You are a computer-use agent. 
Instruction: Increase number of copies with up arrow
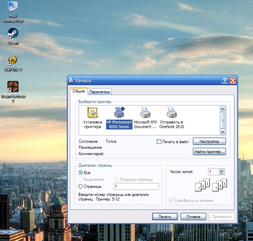(x=221, y=170)
